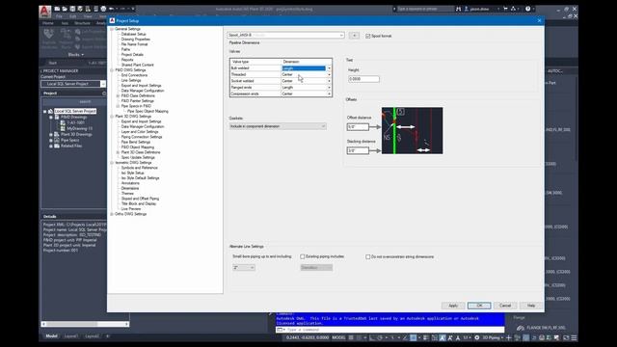Expand P&ID Class Definitions node
The height and width of the screenshot is (347, 617).
point(118,95)
